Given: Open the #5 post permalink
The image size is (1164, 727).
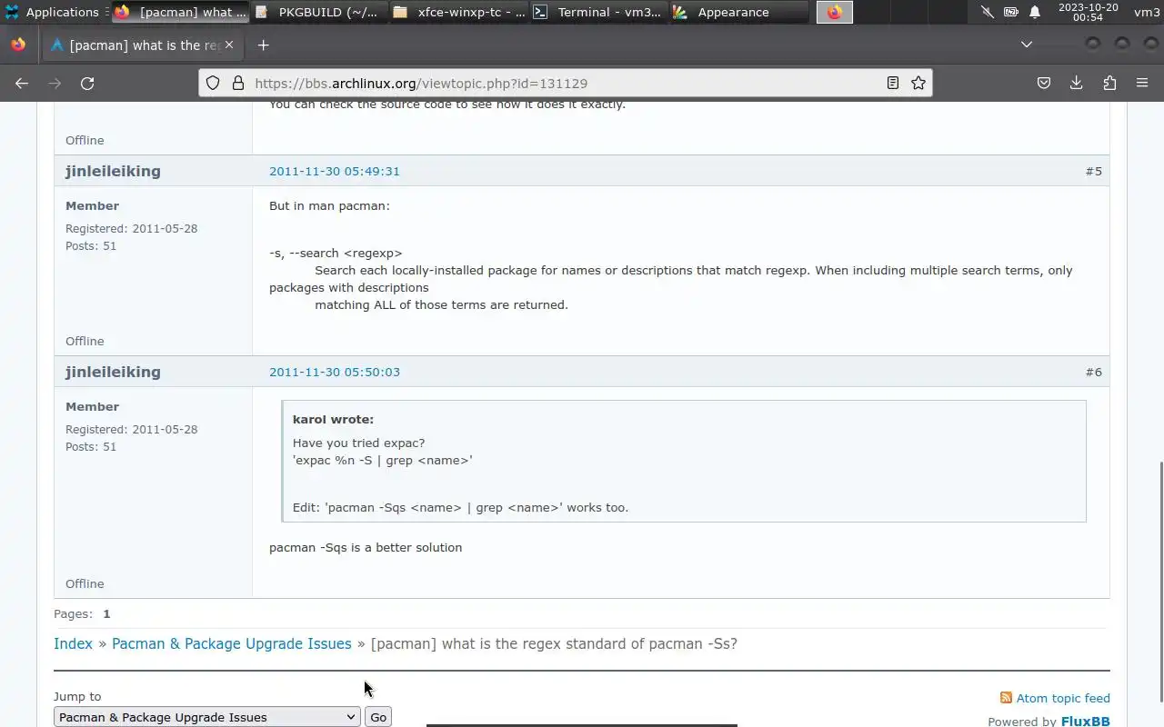Looking at the screenshot, I should click(x=1093, y=171).
